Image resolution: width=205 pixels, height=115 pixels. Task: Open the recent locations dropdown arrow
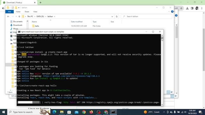pyautogui.click(x=16, y=16)
